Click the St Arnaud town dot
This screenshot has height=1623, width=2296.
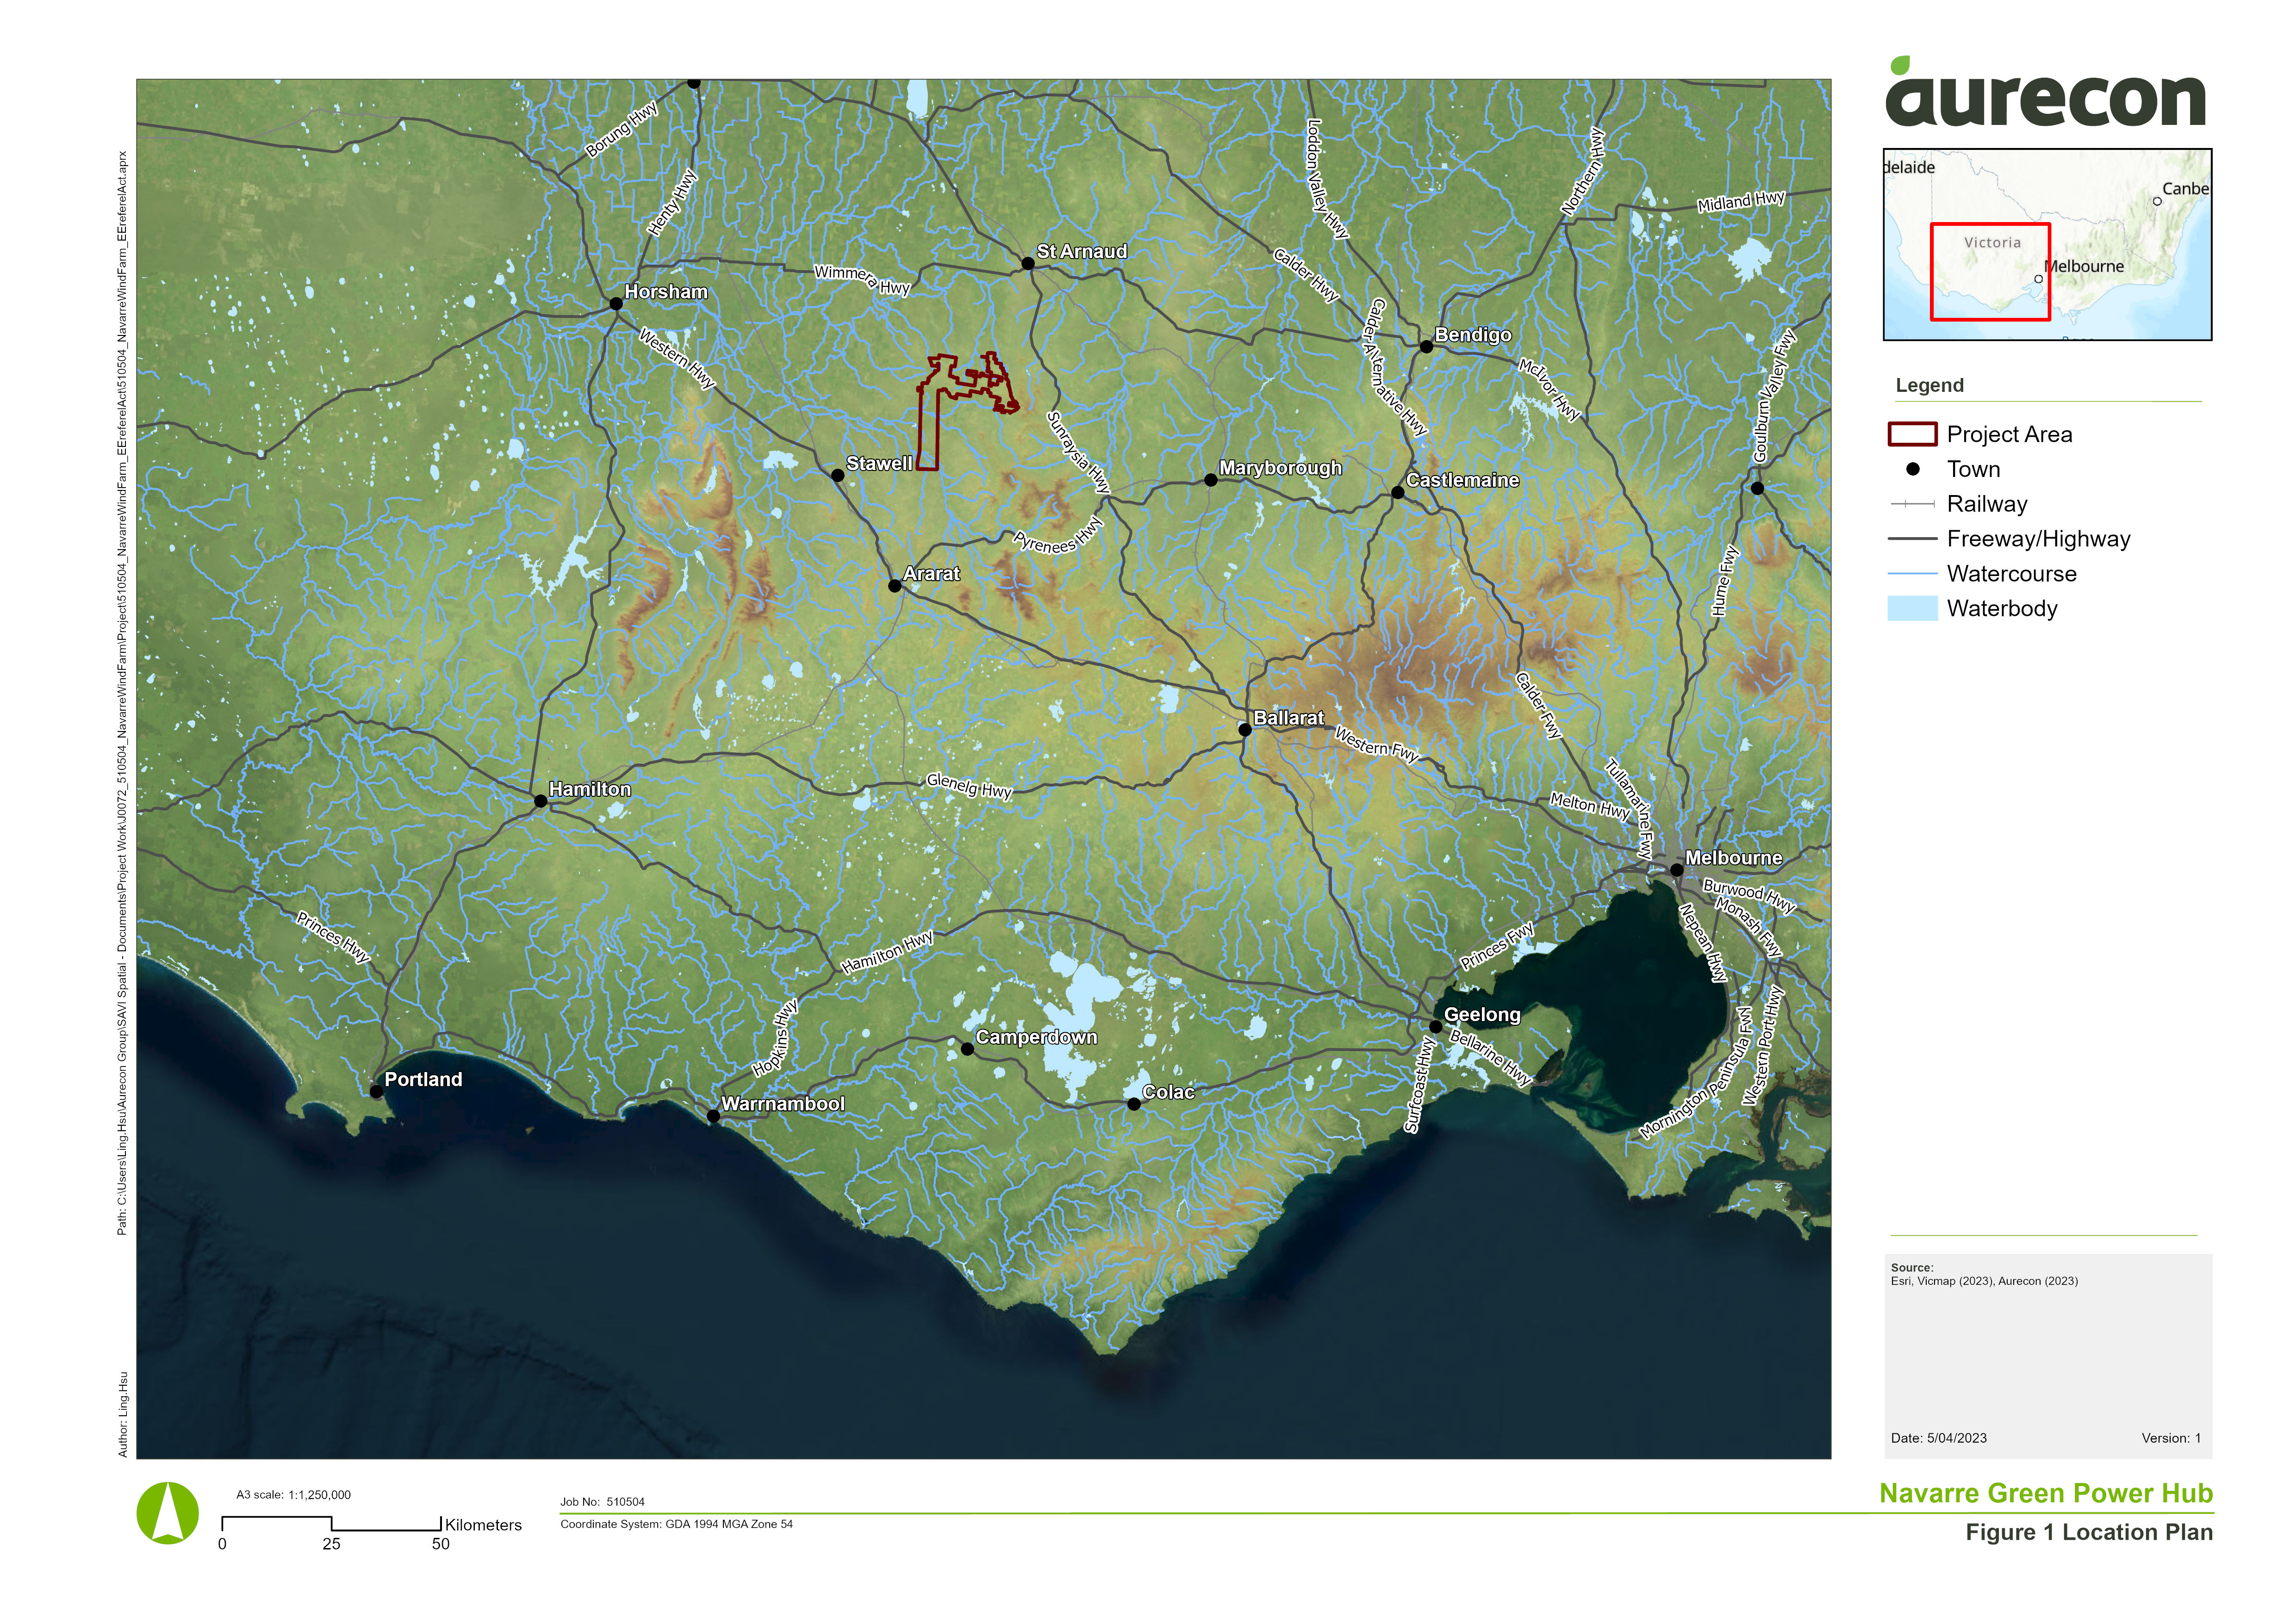tap(1027, 264)
